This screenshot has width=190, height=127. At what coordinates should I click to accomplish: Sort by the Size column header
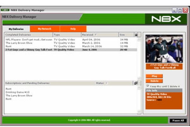126,35
